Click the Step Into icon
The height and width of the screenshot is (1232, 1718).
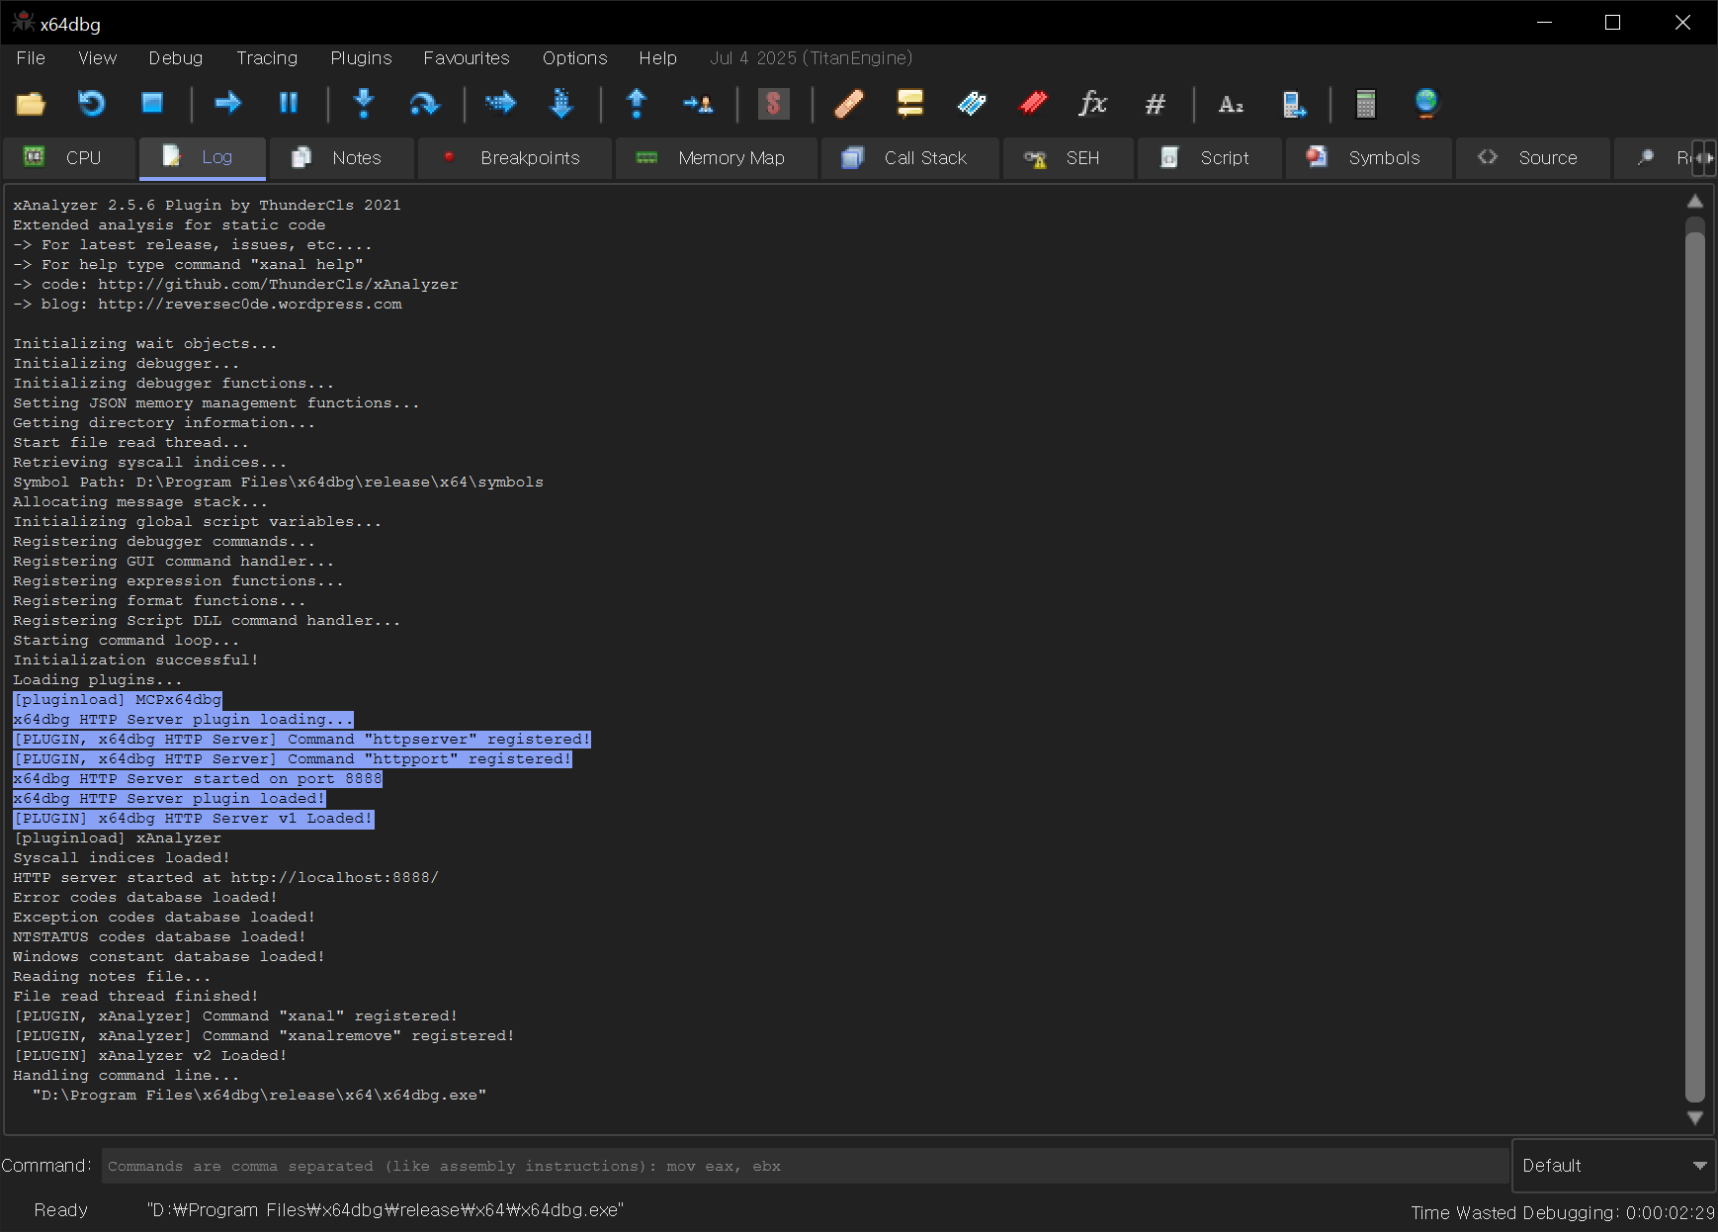pos(364,103)
